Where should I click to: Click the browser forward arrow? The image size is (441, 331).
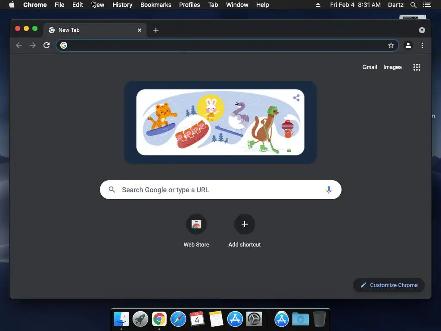click(33, 45)
